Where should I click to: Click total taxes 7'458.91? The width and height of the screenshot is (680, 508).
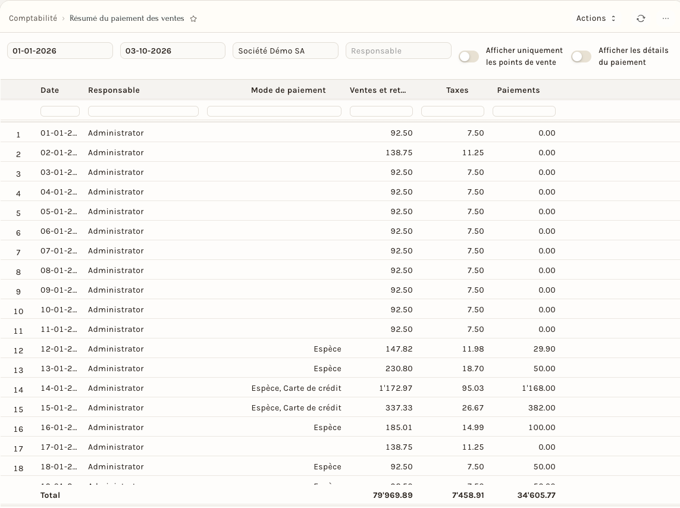pos(468,495)
